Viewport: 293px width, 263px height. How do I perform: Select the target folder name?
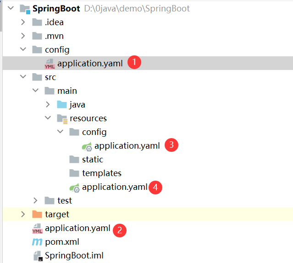pos(57,215)
